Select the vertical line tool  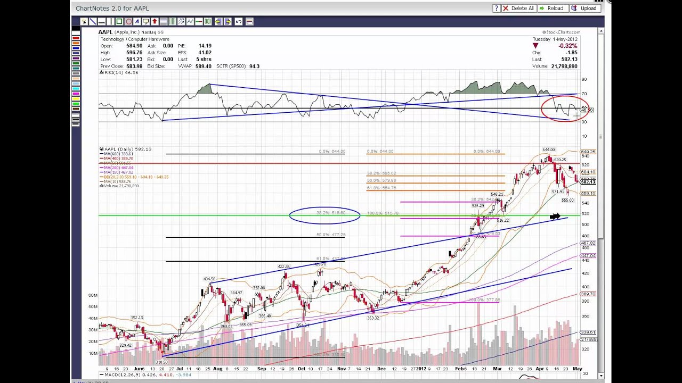click(111, 21)
